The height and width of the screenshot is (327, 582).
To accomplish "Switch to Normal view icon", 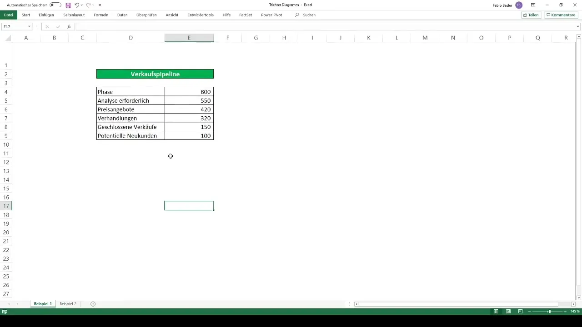I will click(496, 312).
